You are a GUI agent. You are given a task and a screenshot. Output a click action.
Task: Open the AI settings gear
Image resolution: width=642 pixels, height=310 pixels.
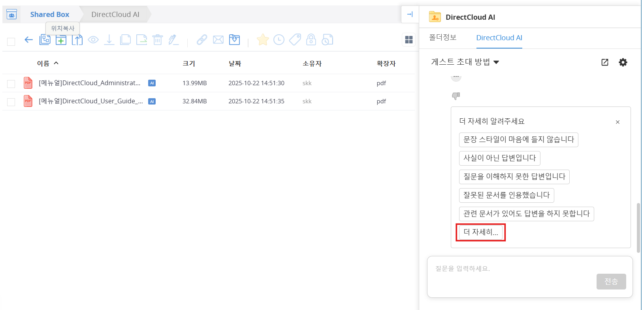[623, 62]
